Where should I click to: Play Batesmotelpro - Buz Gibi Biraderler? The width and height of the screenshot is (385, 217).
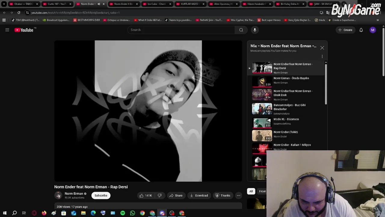pos(286,109)
